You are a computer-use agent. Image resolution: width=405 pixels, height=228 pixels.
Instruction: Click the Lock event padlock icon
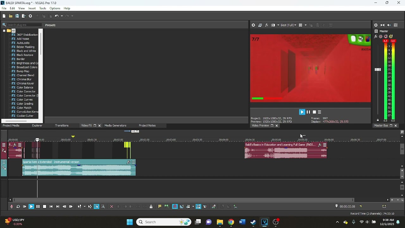coord(151,206)
